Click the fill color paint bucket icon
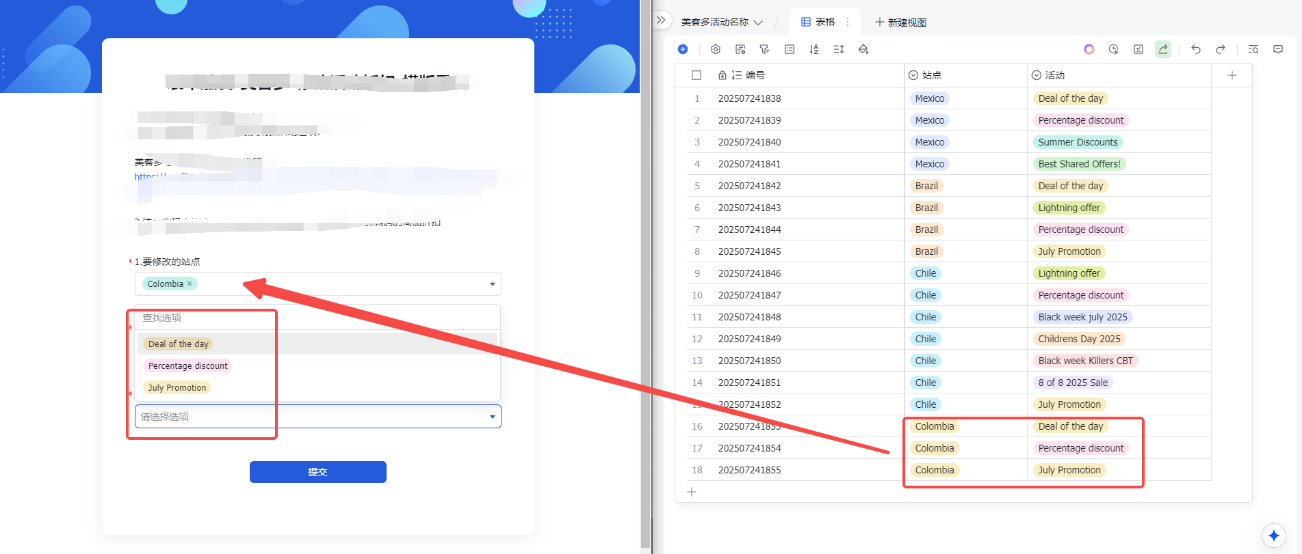The height and width of the screenshot is (554, 1302). click(x=863, y=49)
